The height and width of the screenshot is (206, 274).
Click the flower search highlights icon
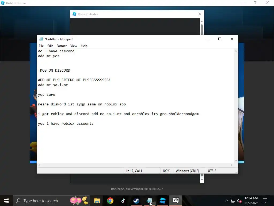pyautogui.click(x=79, y=201)
